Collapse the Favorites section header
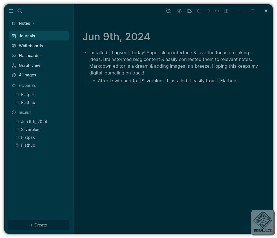The height and width of the screenshot is (238, 277). point(27,86)
